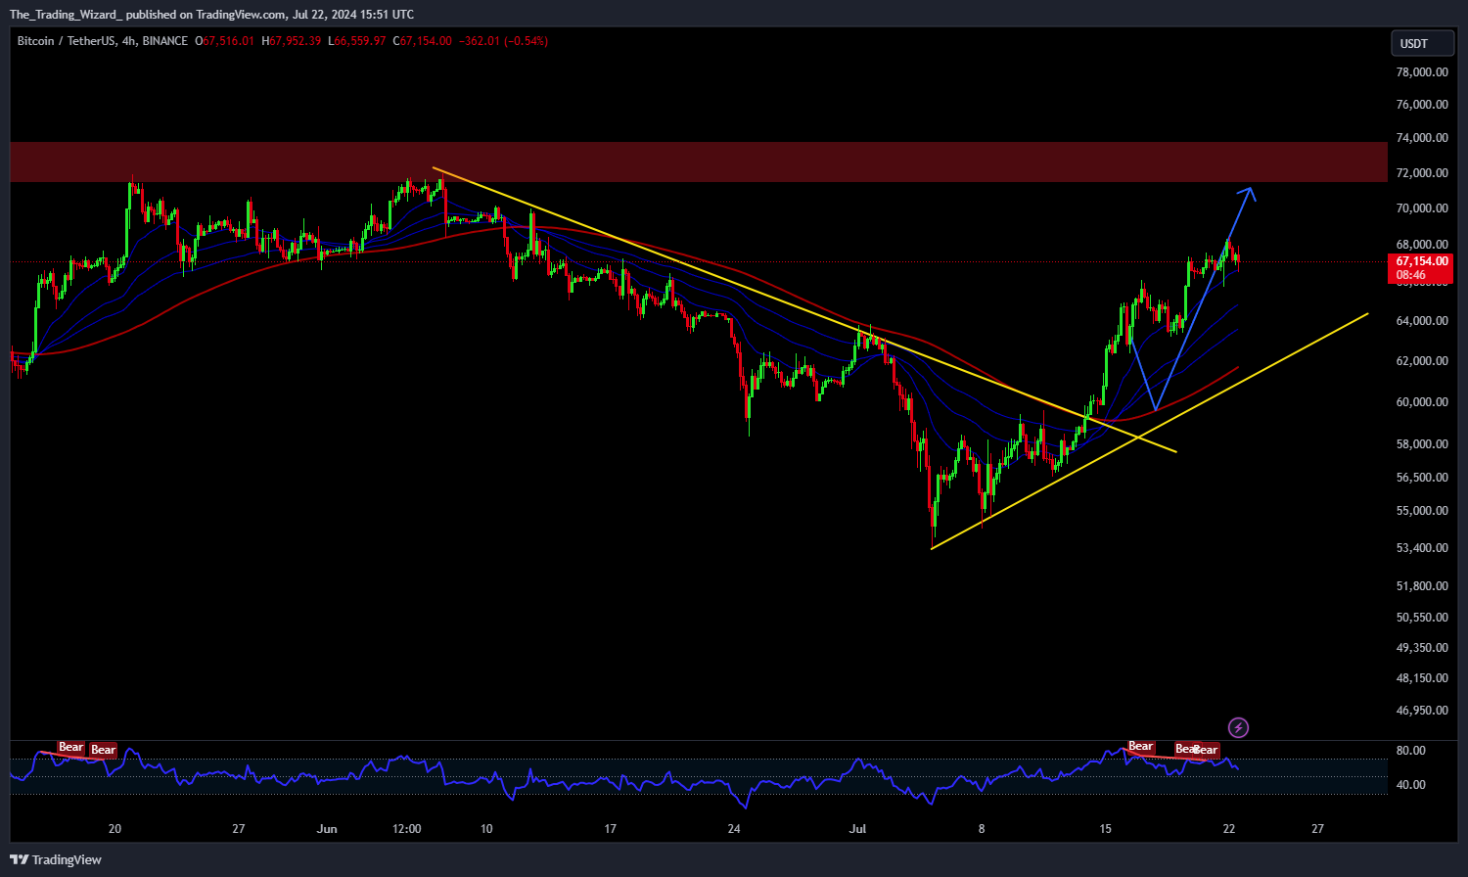1468x877 pixels.
Task: Click the 51,800.00 price axis label
Action: [x=1422, y=586]
